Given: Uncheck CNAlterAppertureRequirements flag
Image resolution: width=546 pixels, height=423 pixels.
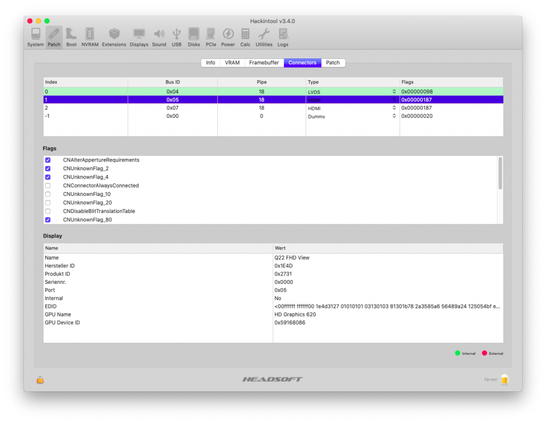Looking at the screenshot, I should (x=48, y=160).
